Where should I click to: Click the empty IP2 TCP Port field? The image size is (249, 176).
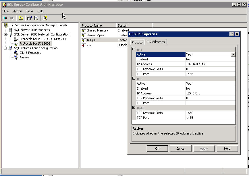pos(211,103)
